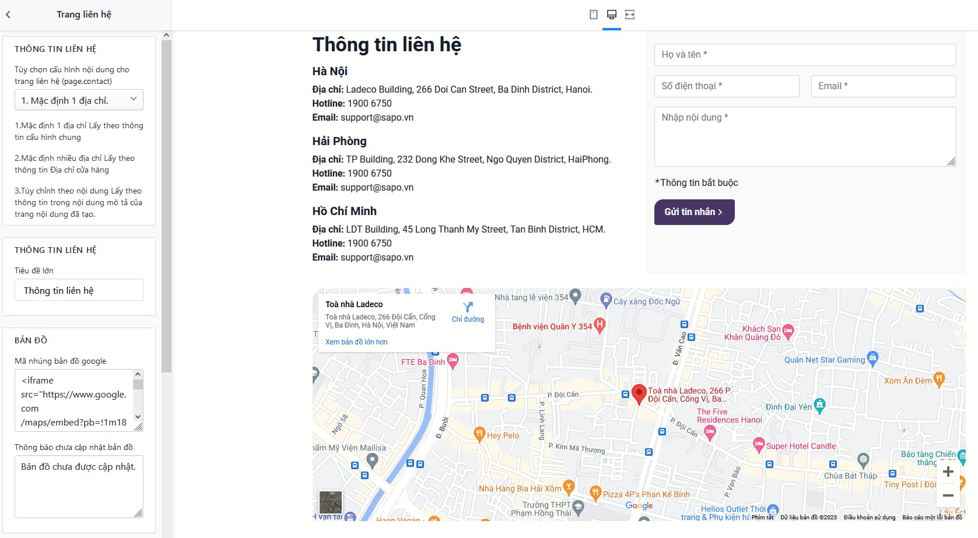Click the Chỉ đường directions icon

pos(468,307)
